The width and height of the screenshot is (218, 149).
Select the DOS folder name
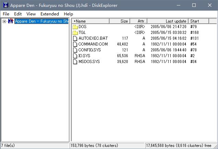click(x=82, y=27)
